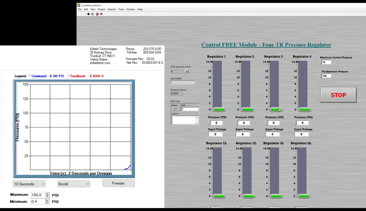Screen dimensions: 366x211
Task: Click the Regulator 2L green slider knob
Action: coord(248,196)
